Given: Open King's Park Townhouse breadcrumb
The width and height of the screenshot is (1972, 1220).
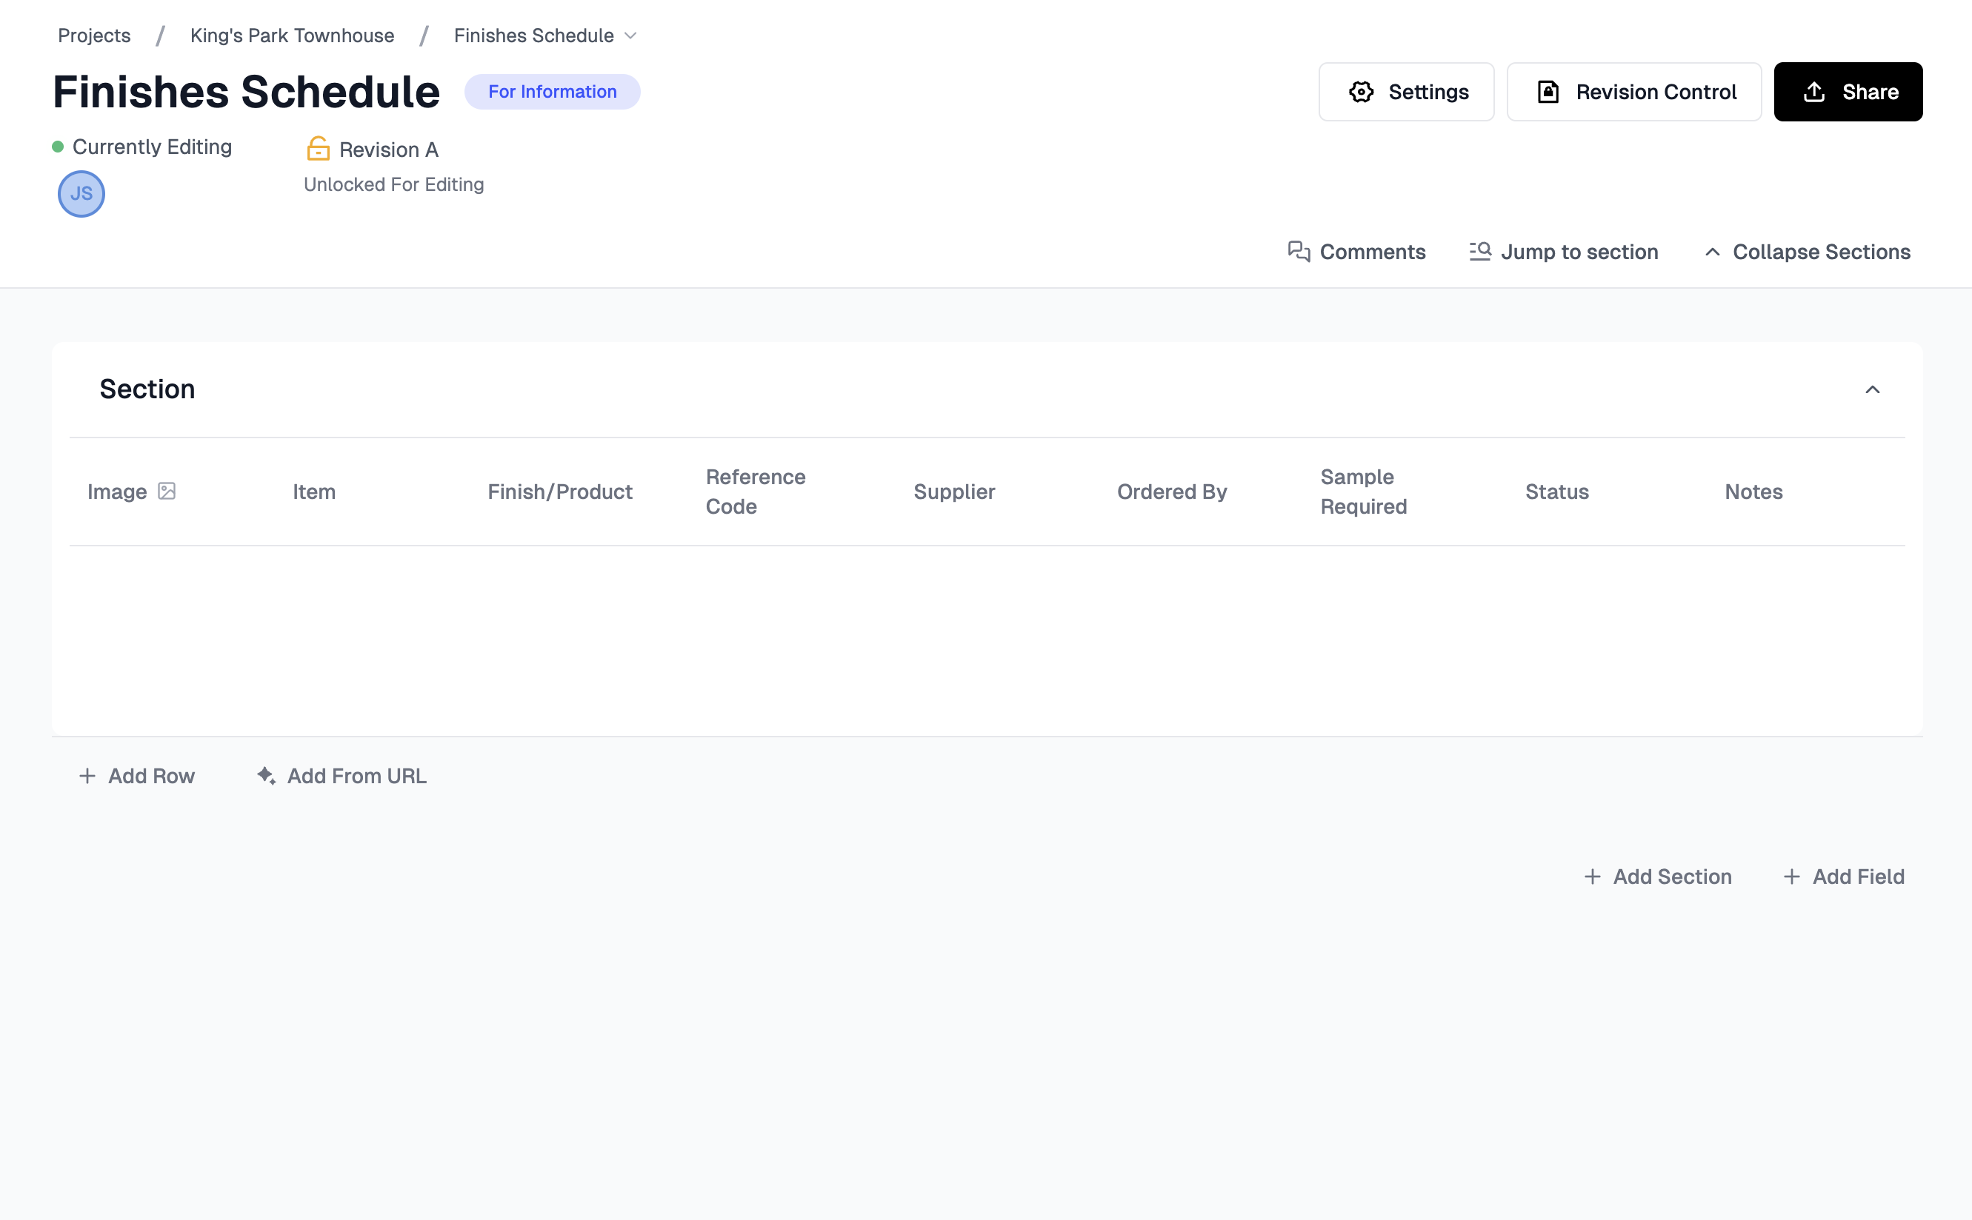Looking at the screenshot, I should [x=292, y=36].
